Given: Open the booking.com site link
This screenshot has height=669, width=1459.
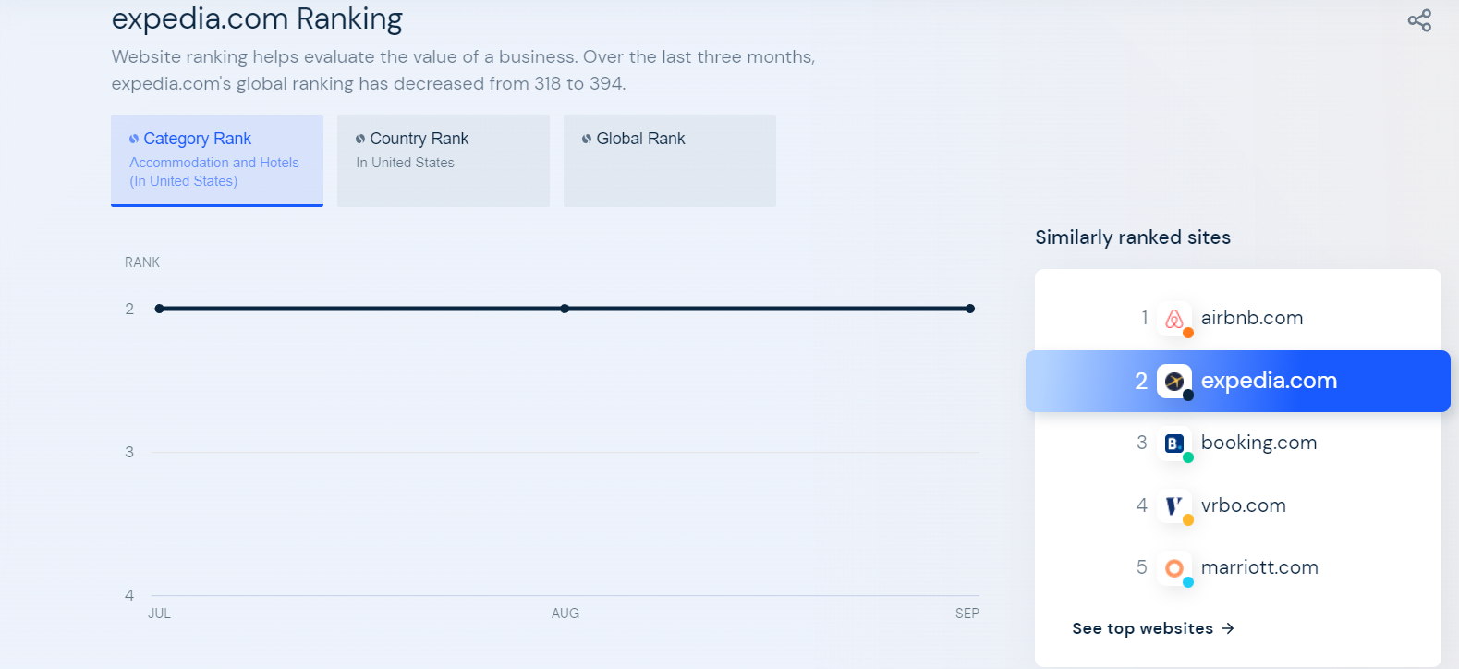Looking at the screenshot, I should (1258, 443).
